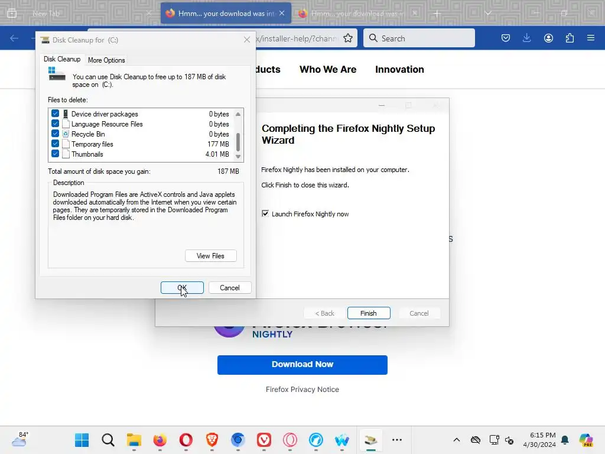Open a new tab with plus button
This screenshot has height=454, width=605.
[437, 14]
